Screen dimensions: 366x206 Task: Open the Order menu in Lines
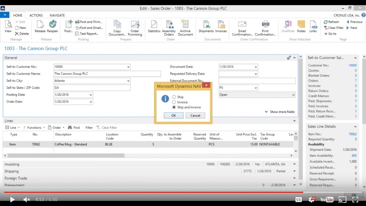click(56, 128)
